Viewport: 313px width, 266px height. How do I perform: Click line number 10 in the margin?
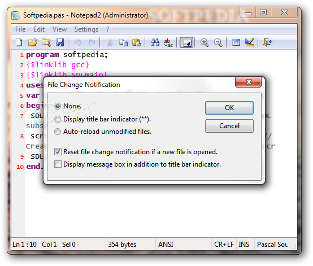pos(20,167)
